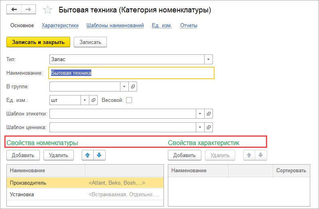Open the Шаблоны наименований tab
The width and height of the screenshot is (319, 209).
pyautogui.click(x=115, y=26)
